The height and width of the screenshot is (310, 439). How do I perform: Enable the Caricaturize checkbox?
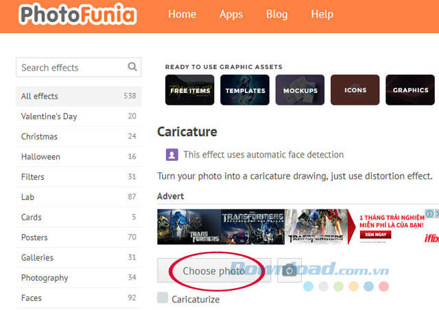click(163, 298)
